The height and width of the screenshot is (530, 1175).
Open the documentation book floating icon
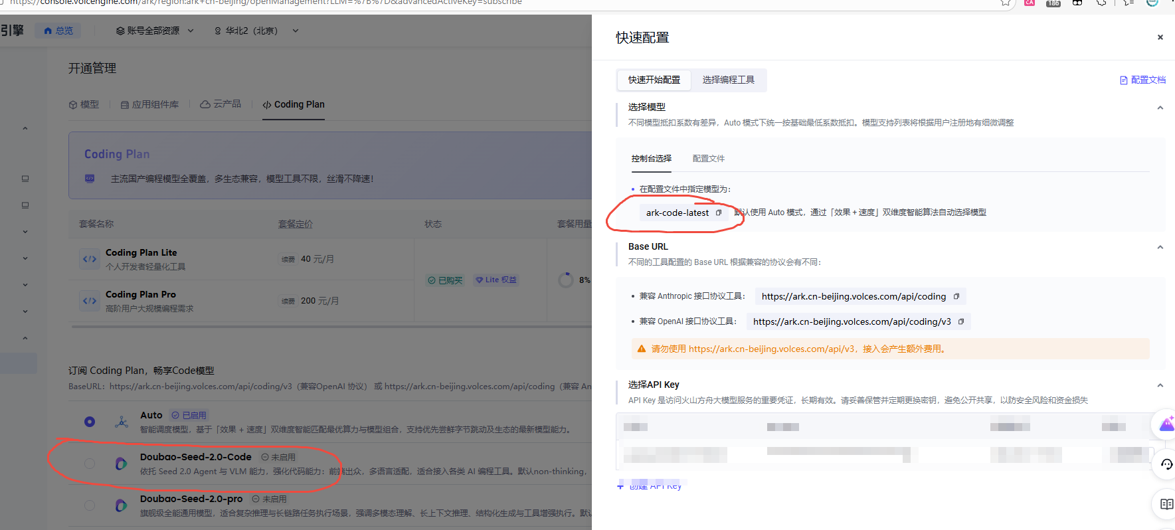point(1166,504)
